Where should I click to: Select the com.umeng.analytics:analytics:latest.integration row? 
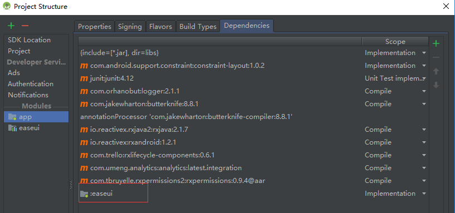[253, 168]
